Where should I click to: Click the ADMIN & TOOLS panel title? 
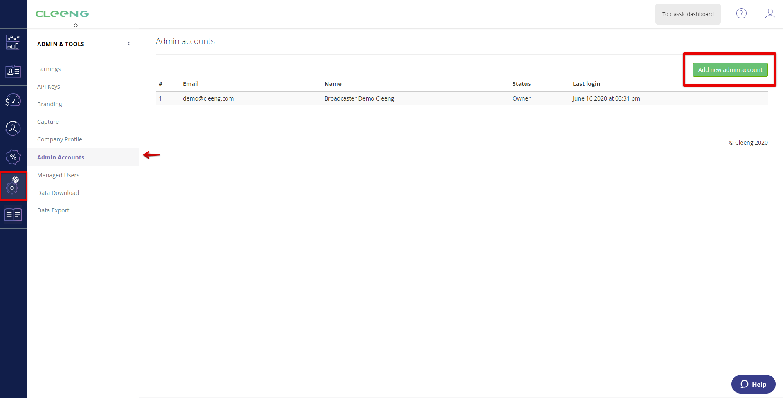pyautogui.click(x=61, y=44)
